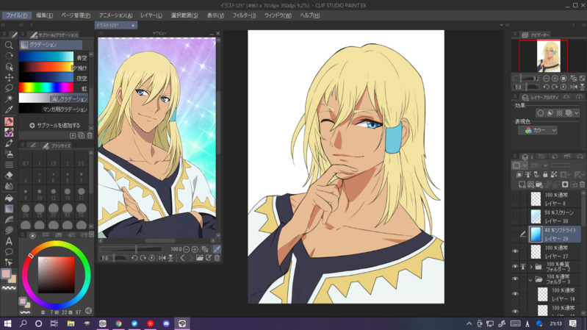The height and width of the screenshot is (330, 587).
Task: Toggle the Sub View eyedropper icon
Action: click(x=217, y=249)
